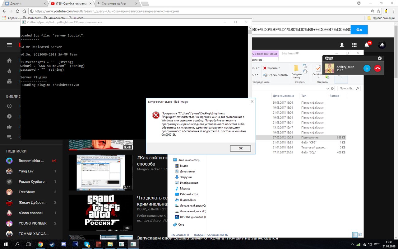Click the blue Go button

359,30
